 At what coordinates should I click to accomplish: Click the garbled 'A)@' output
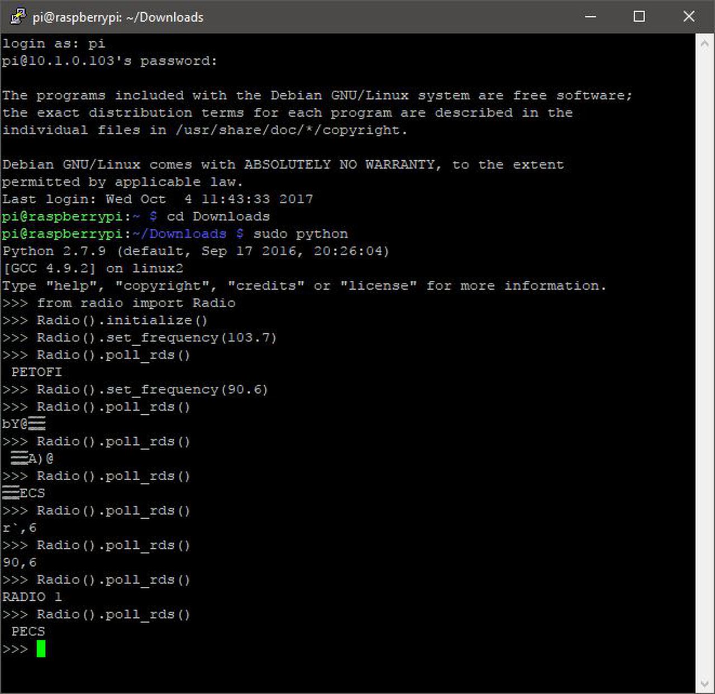pyautogui.click(x=32, y=459)
